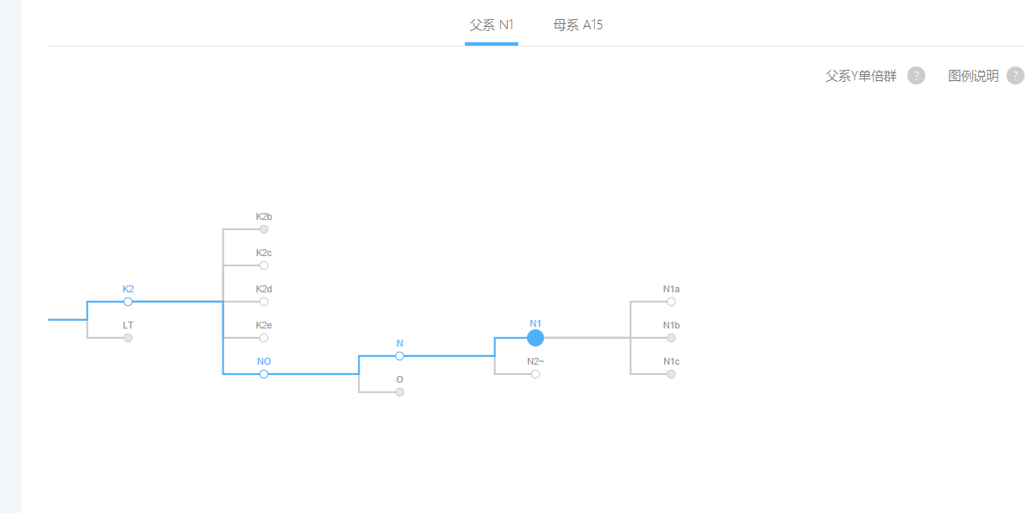Screen dimensions: 1034x513
Task: Click the help icon beside 父系Y单倍群
Action: (916, 76)
